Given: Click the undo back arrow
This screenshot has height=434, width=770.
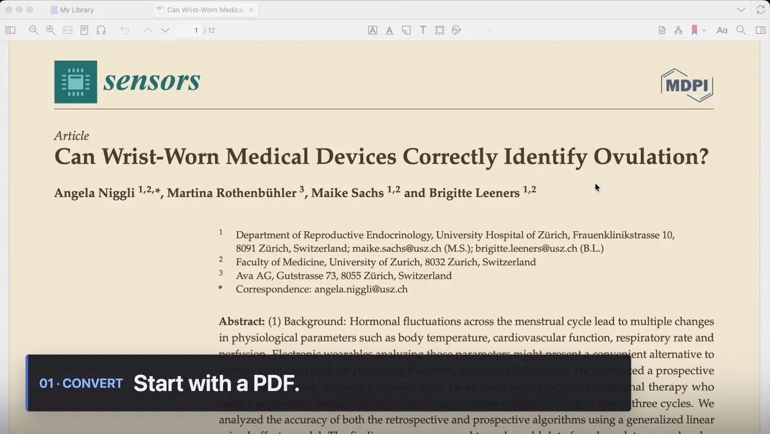Looking at the screenshot, I should 125,30.
